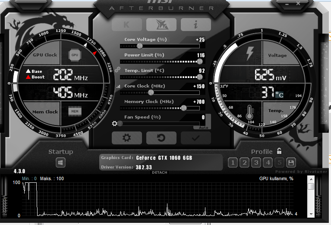Click the GPU kullanımı, % graph label
Screen dimensions: 331x225
[276, 178]
